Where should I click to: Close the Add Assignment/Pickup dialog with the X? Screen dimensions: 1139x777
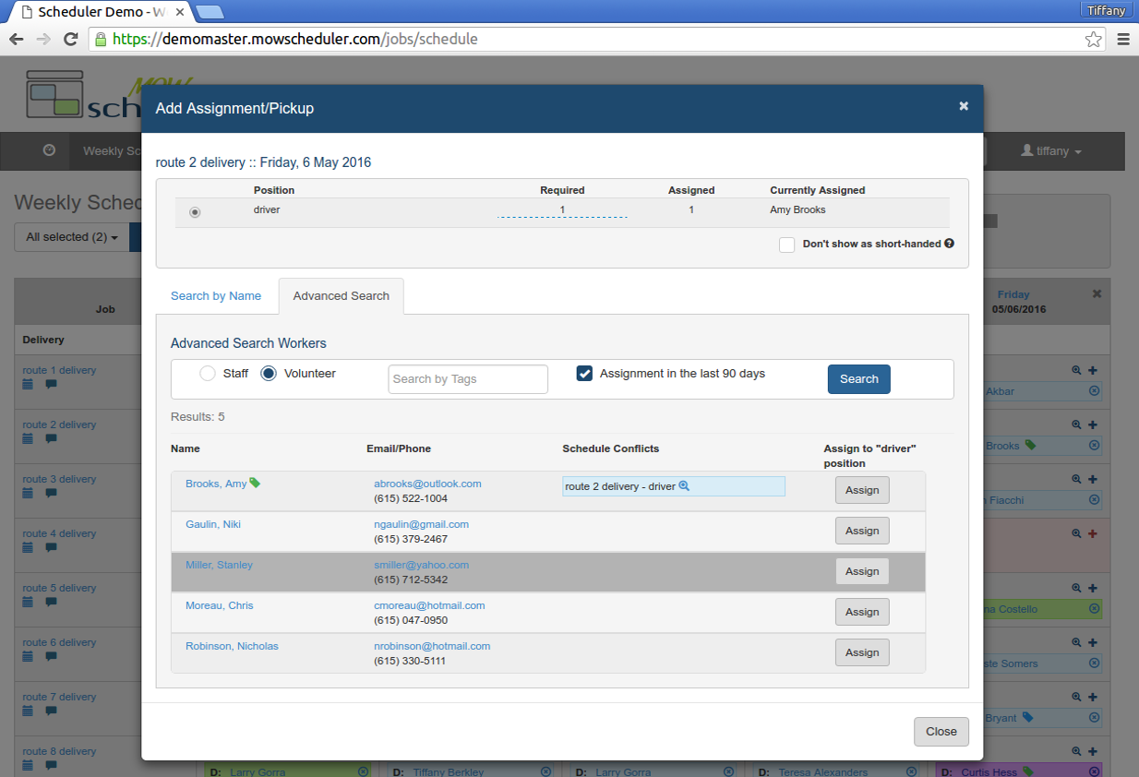point(964,106)
